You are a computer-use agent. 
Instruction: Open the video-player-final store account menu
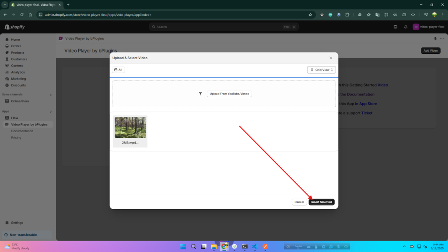428,27
